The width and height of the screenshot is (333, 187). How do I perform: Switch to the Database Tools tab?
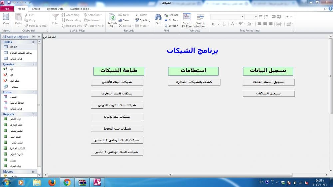[80, 9]
